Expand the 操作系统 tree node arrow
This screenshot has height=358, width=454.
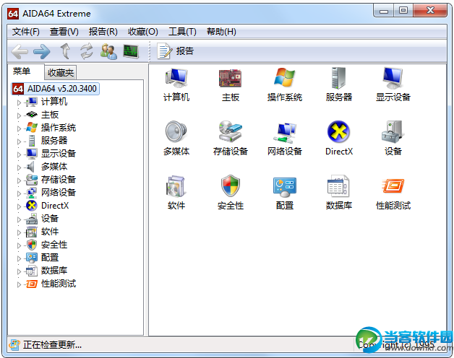(19, 128)
